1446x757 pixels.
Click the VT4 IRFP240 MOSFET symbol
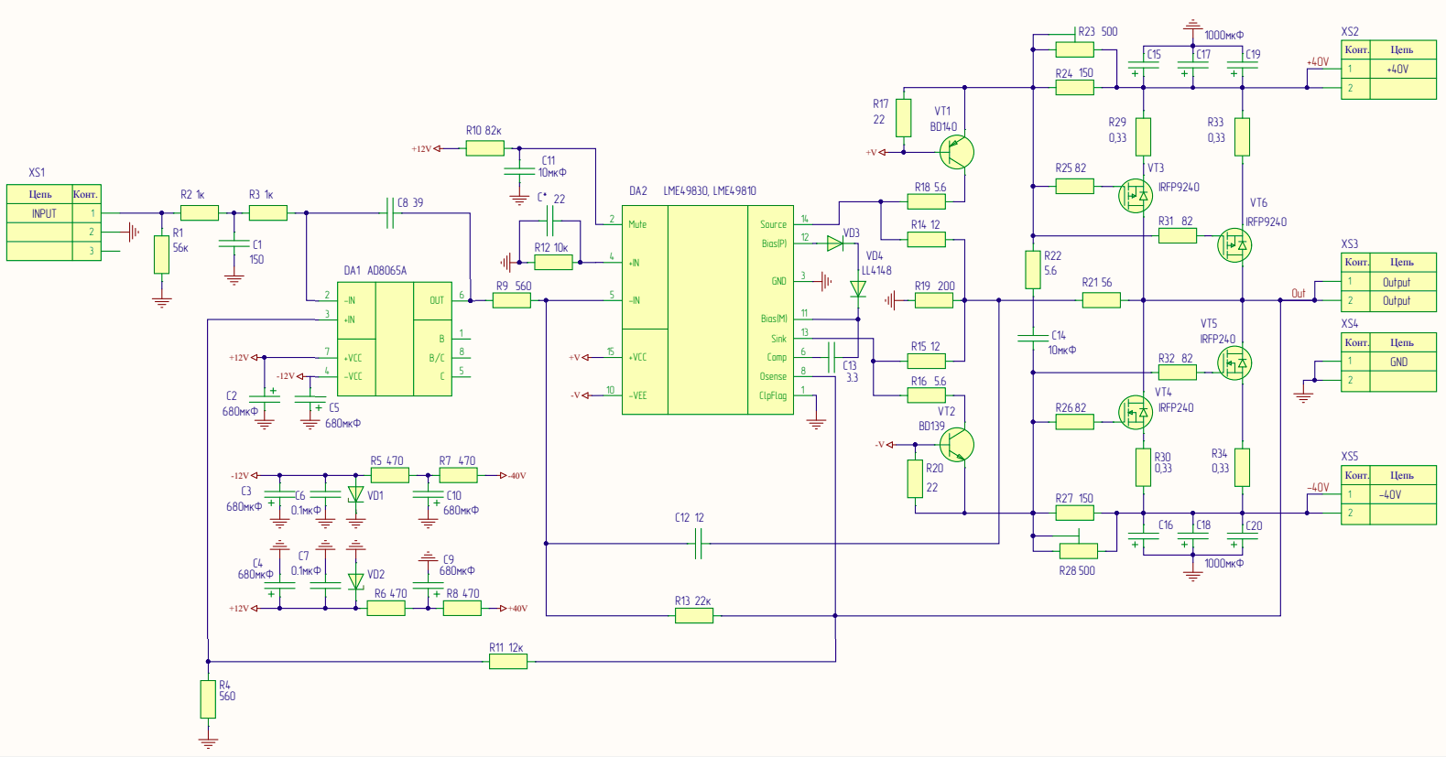pos(1136,413)
